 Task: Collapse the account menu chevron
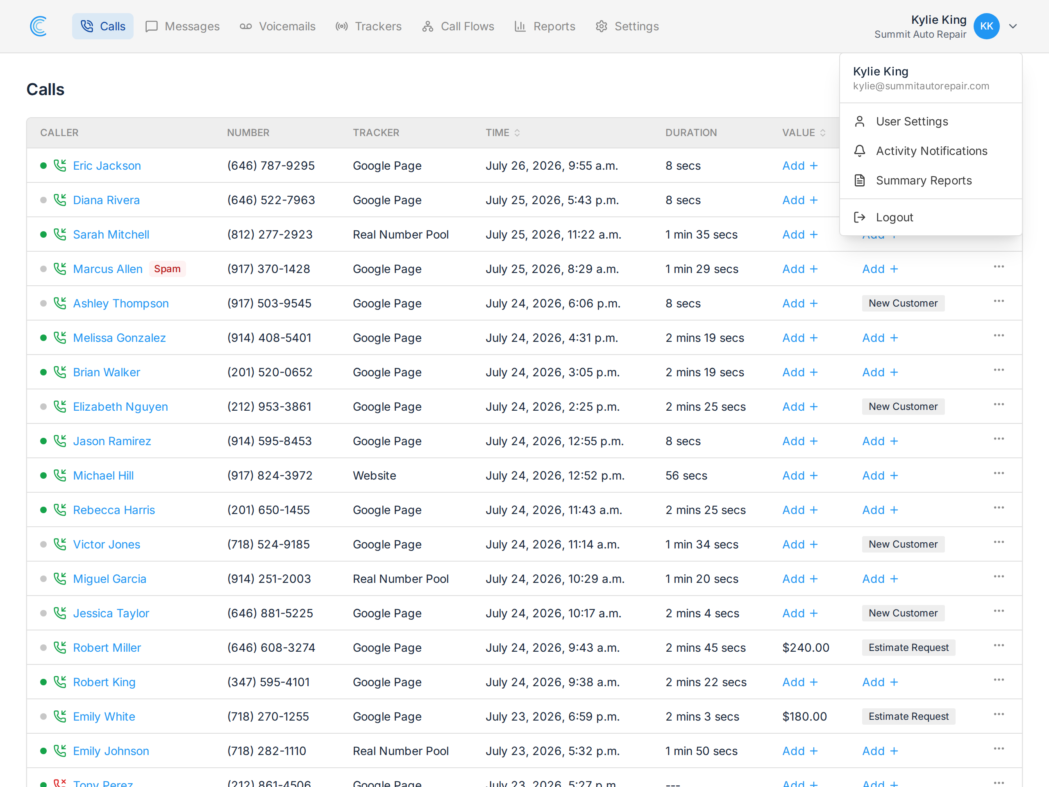(1013, 26)
